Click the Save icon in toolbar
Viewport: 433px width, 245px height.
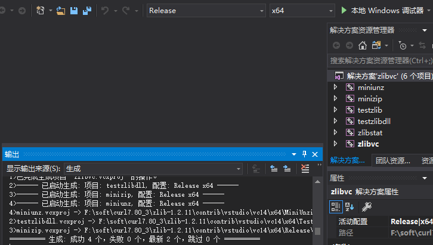coord(74,11)
